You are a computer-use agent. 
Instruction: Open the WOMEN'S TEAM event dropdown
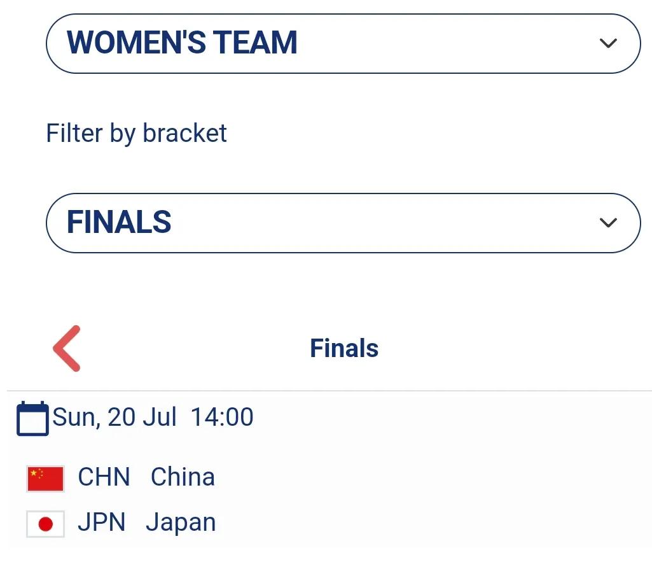point(343,44)
